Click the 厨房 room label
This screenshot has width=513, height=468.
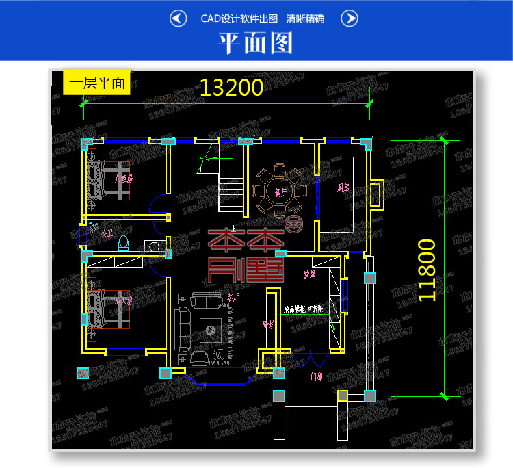[x=344, y=187]
